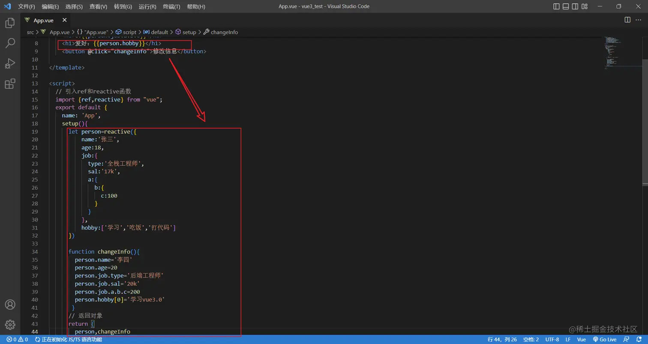This screenshot has width=648, height=344.
Task: Click the VS Code logo icon
Action: pyautogui.click(x=7, y=6)
